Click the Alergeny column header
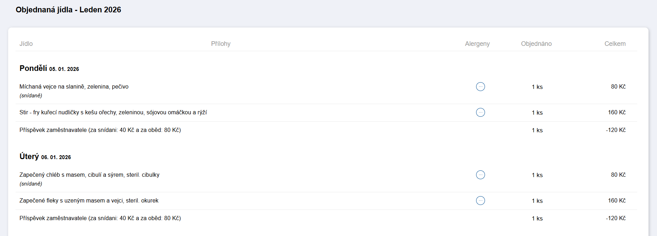Image resolution: width=657 pixels, height=236 pixels. [477, 44]
